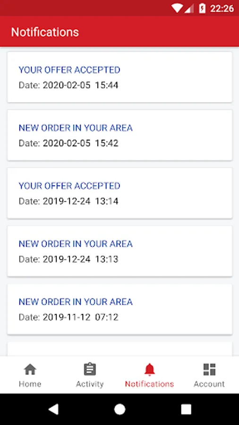Open the Activity clipboard icon
The image size is (239, 425).
pyautogui.click(x=90, y=369)
